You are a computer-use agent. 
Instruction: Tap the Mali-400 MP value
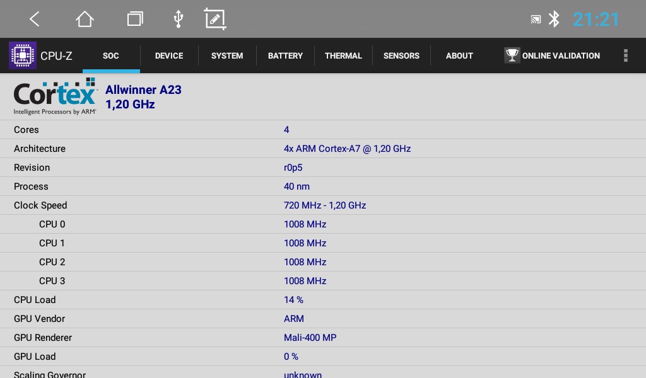click(x=310, y=338)
